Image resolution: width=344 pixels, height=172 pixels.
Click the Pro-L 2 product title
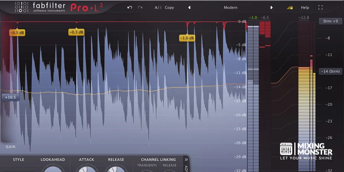86,8
